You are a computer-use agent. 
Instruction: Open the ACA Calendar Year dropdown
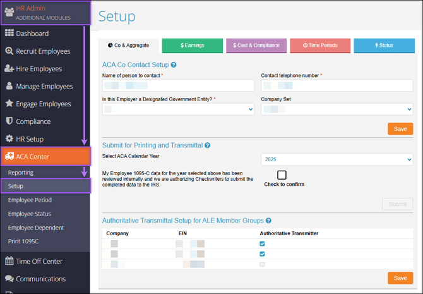pyautogui.click(x=337, y=159)
